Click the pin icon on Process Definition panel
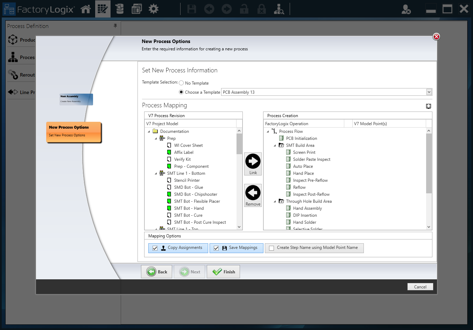Viewport: 473px width, 330px height. pyautogui.click(x=115, y=26)
